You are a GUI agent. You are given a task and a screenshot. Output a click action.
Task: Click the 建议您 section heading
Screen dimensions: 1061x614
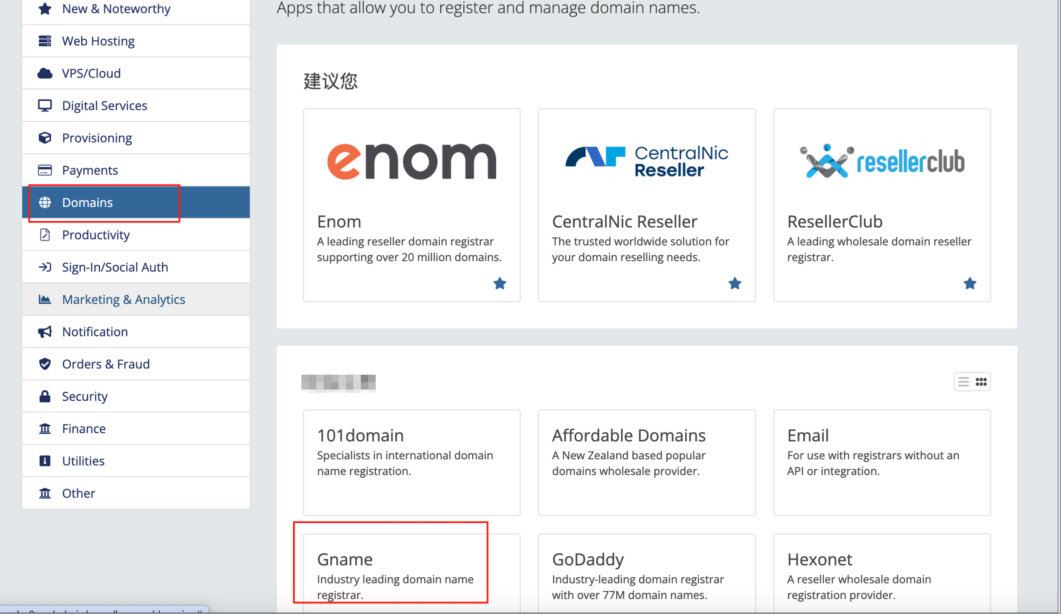331,81
